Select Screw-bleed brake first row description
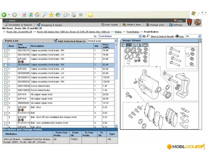The width and height of the screenshot is (208, 155). (x=40, y=86)
